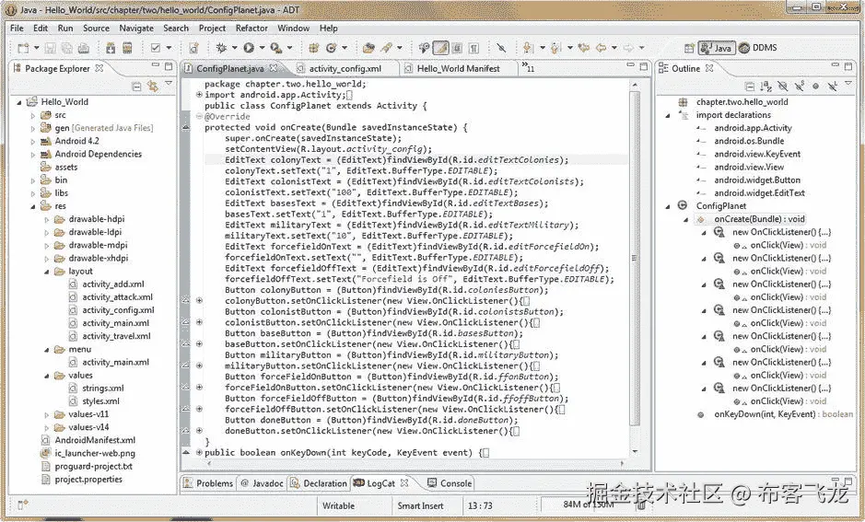865x522 pixels.
Task: Expand the folded import statements in editor
Action: tap(199, 95)
